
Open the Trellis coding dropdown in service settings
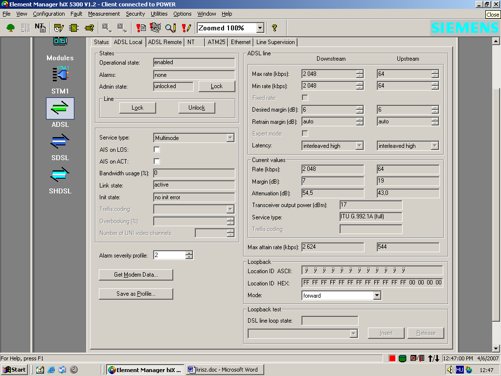tap(230, 210)
